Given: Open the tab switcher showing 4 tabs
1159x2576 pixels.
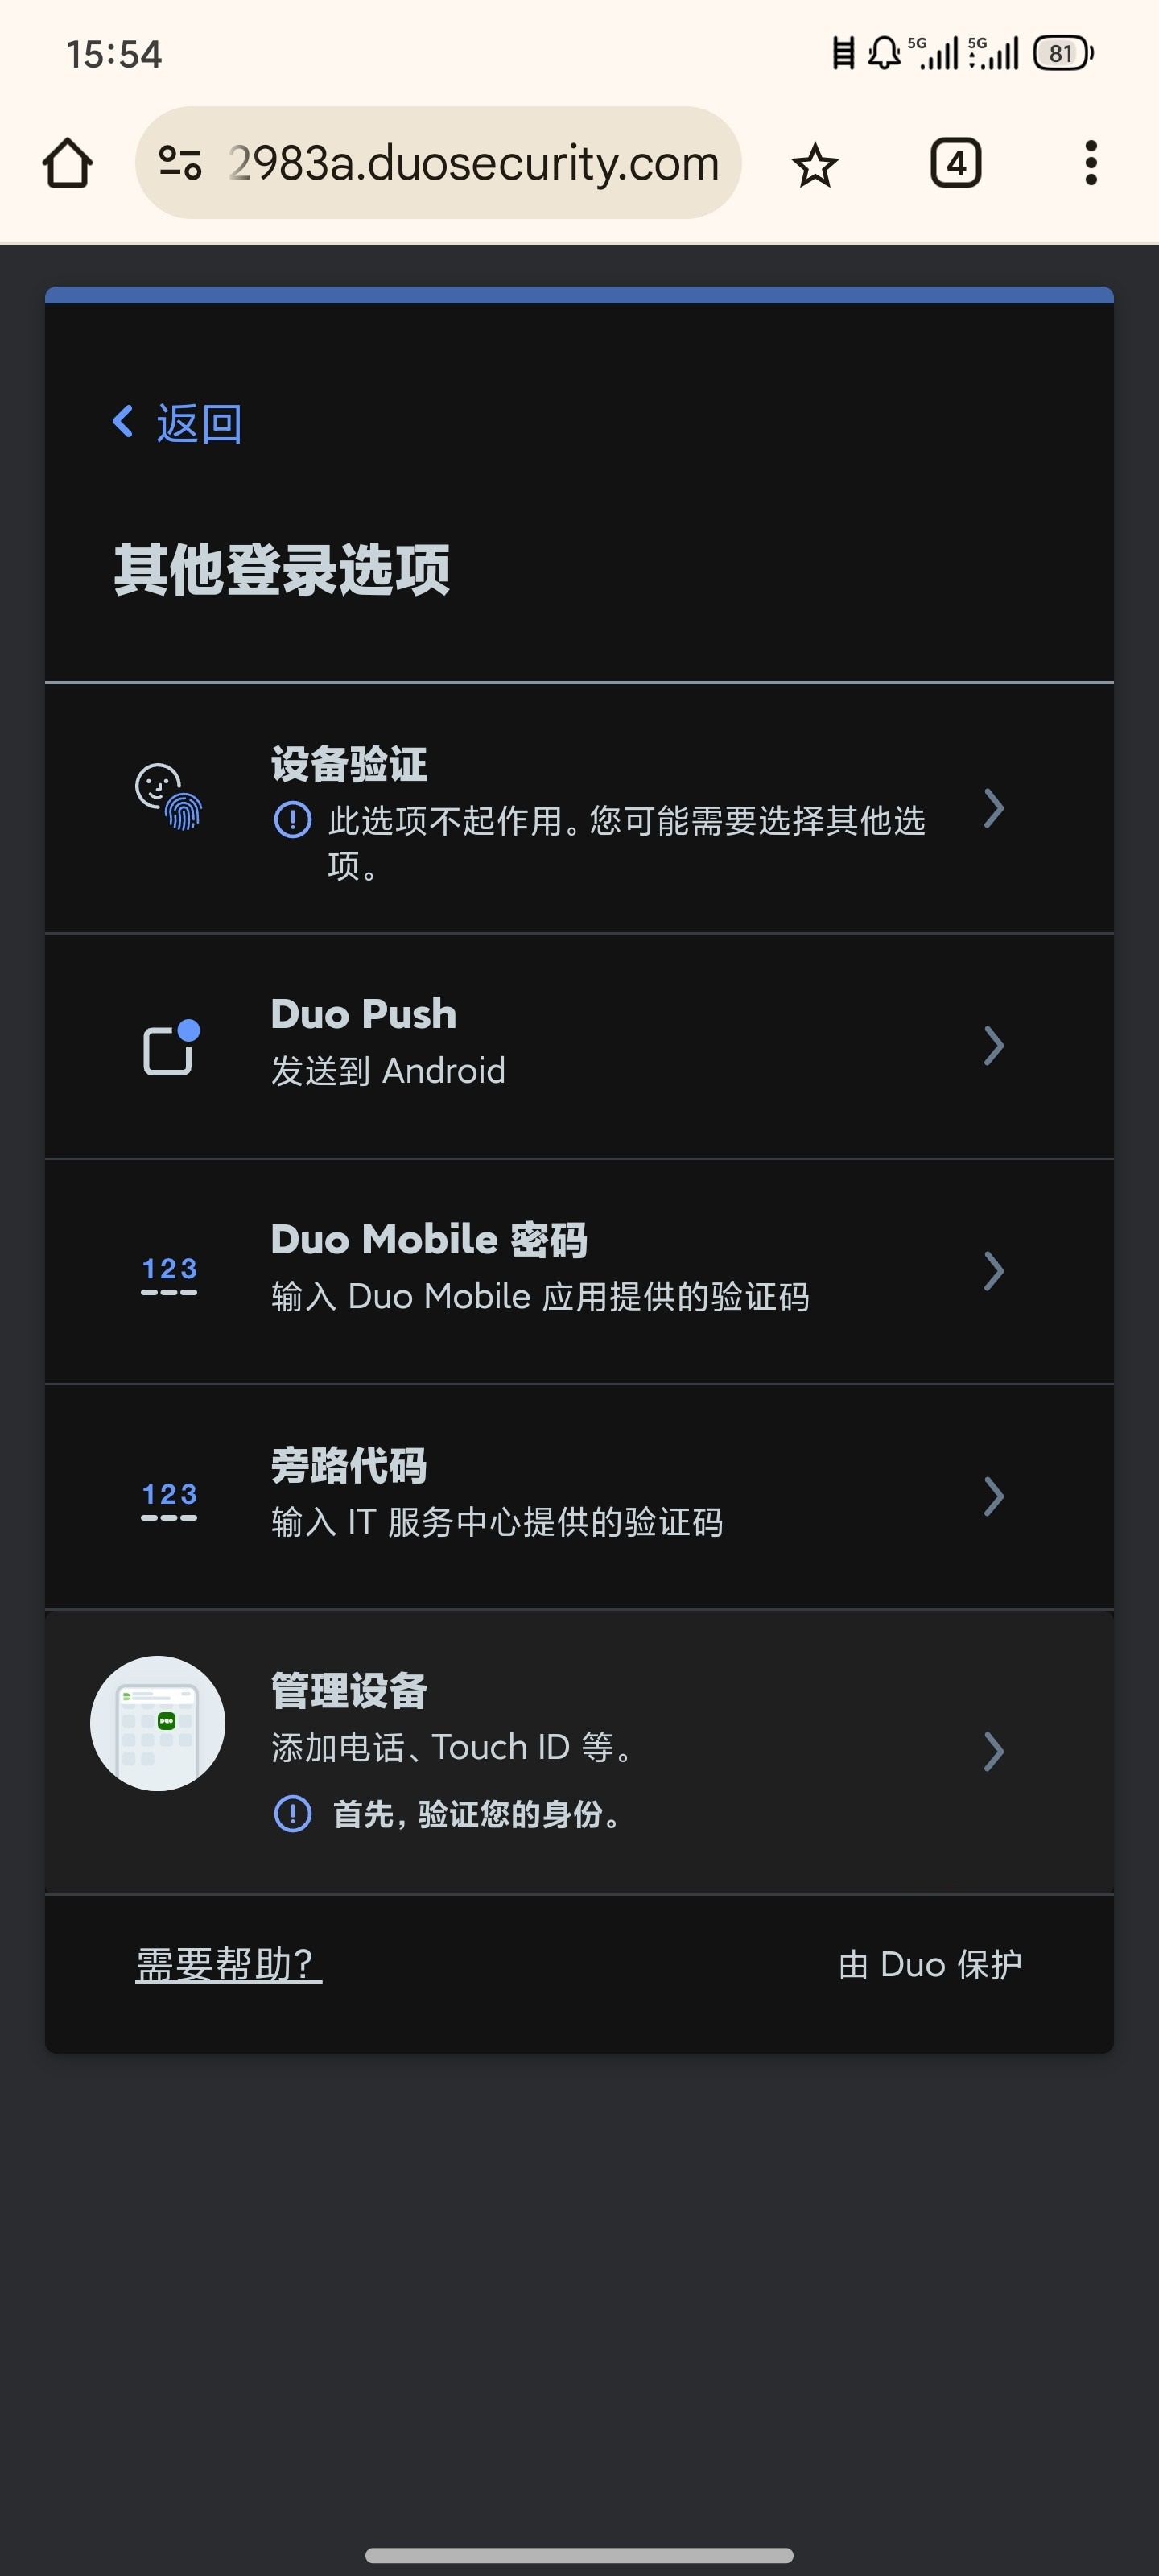Looking at the screenshot, I should 955,163.
